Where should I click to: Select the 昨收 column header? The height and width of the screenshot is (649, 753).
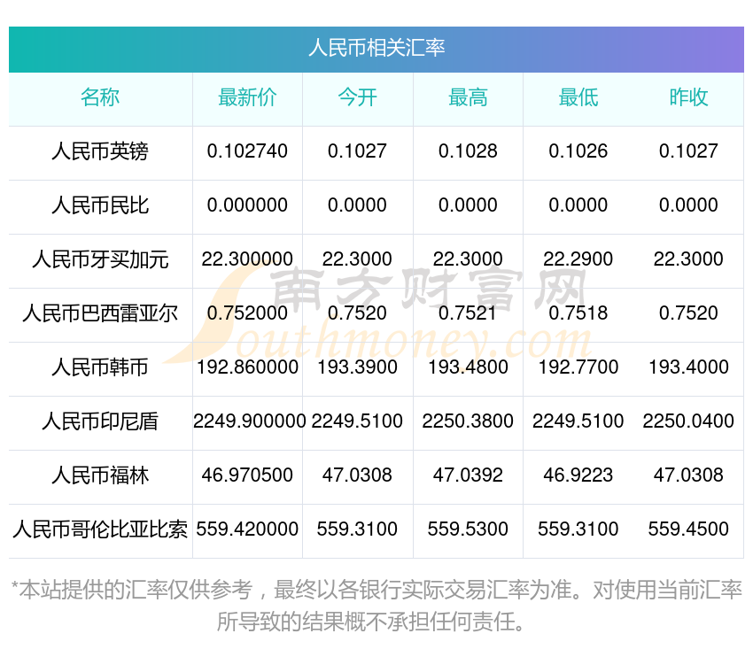pos(688,97)
